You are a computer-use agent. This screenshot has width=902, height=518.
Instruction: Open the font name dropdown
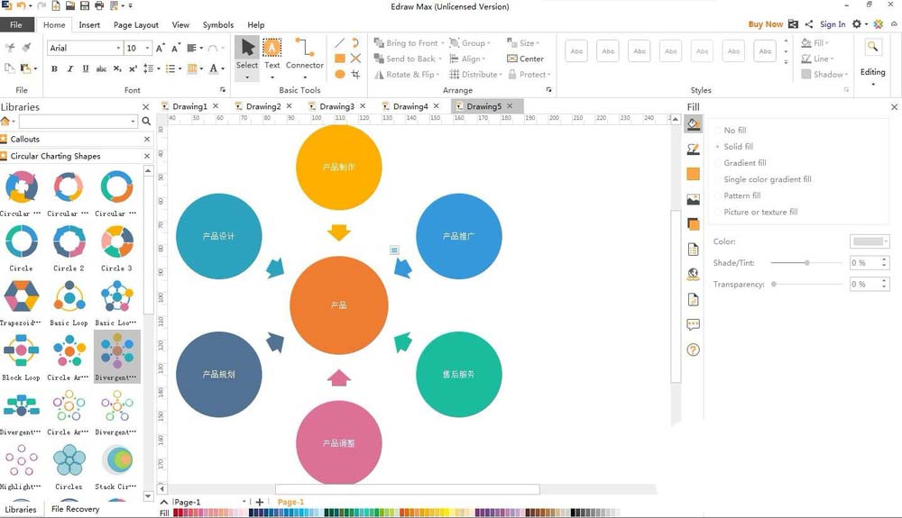[118, 48]
